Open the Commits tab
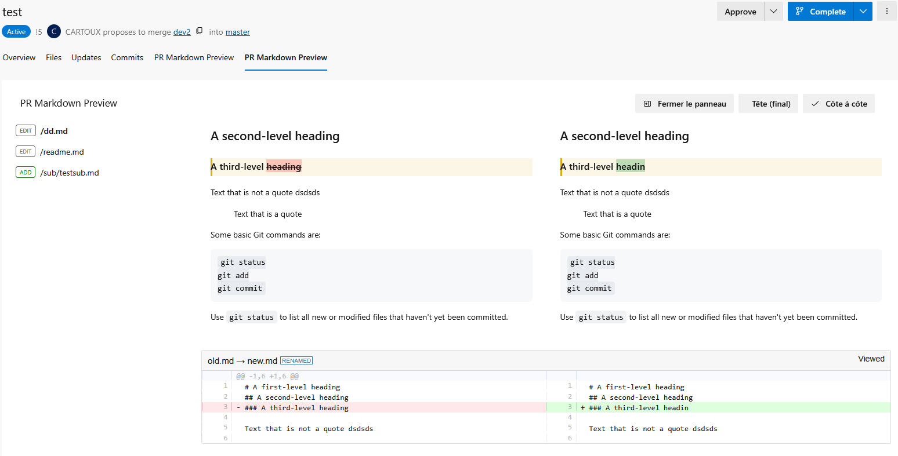898x456 pixels. tap(127, 57)
